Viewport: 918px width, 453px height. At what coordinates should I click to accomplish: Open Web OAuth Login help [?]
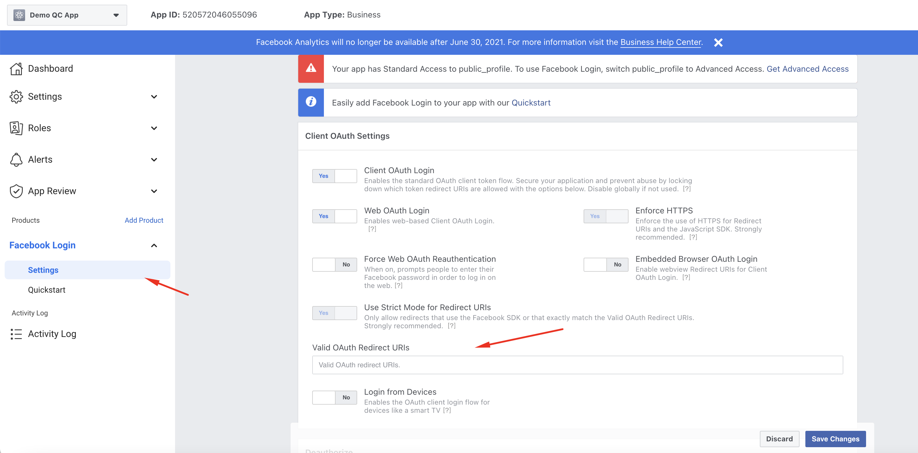372,229
